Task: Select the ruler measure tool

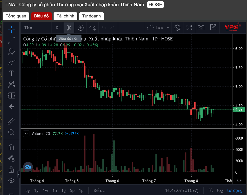Action: (x=11, y=122)
